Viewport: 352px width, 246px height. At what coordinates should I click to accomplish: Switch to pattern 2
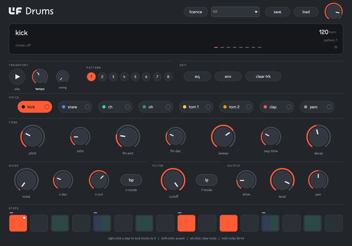pos(102,77)
